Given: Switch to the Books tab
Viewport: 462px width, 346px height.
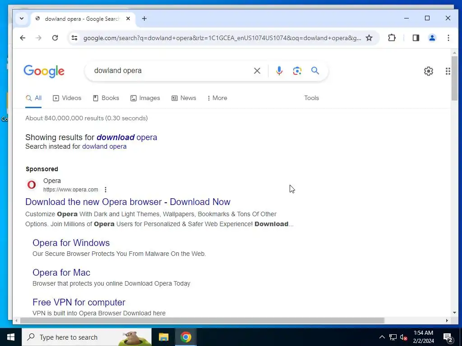Looking at the screenshot, I should 106,98.
